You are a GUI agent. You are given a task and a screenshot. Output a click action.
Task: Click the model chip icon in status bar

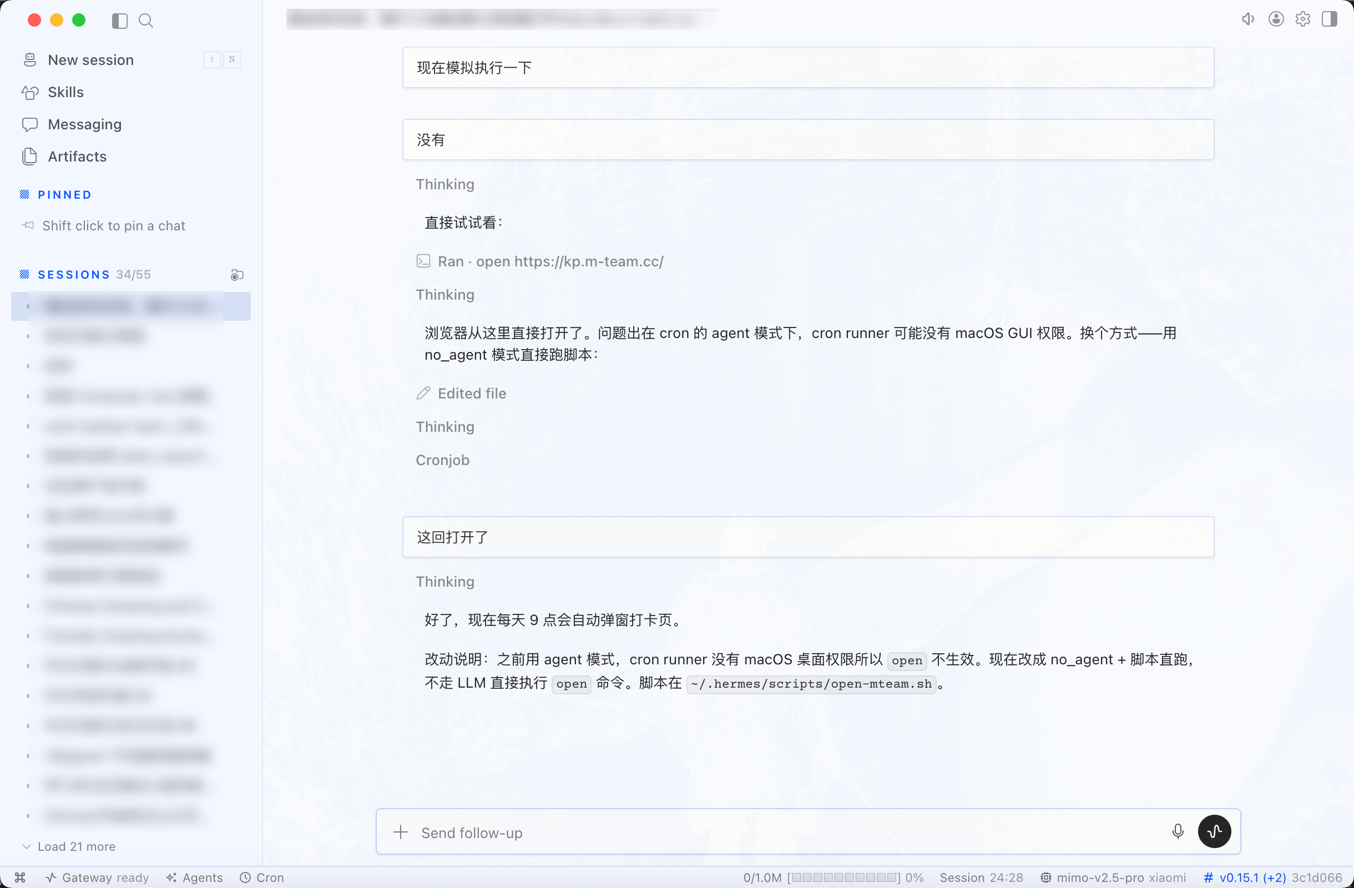pos(1045,878)
